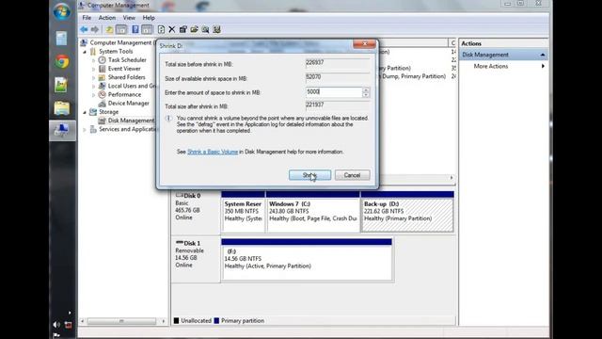
Task: Collapse the System Tools tree node
Action: tap(85, 52)
